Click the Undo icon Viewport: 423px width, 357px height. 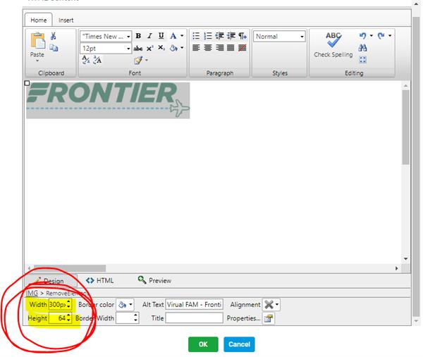click(363, 36)
